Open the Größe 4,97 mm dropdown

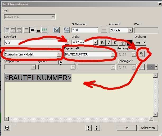[x=95, y=42]
